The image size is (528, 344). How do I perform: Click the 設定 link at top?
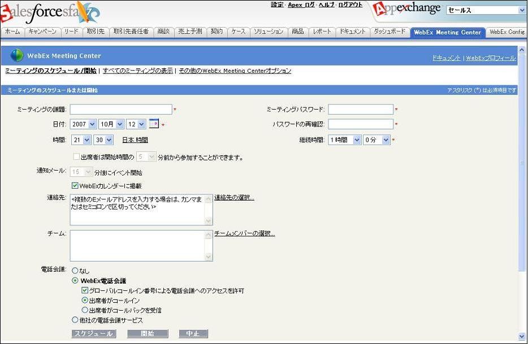[277, 5]
